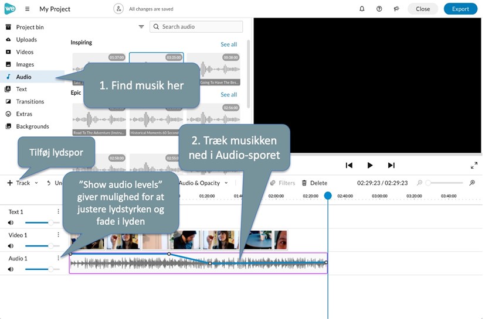Expand Audio & Opacity dropdown
This screenshot has height=319, width=485.
click(x=226, y=183)
